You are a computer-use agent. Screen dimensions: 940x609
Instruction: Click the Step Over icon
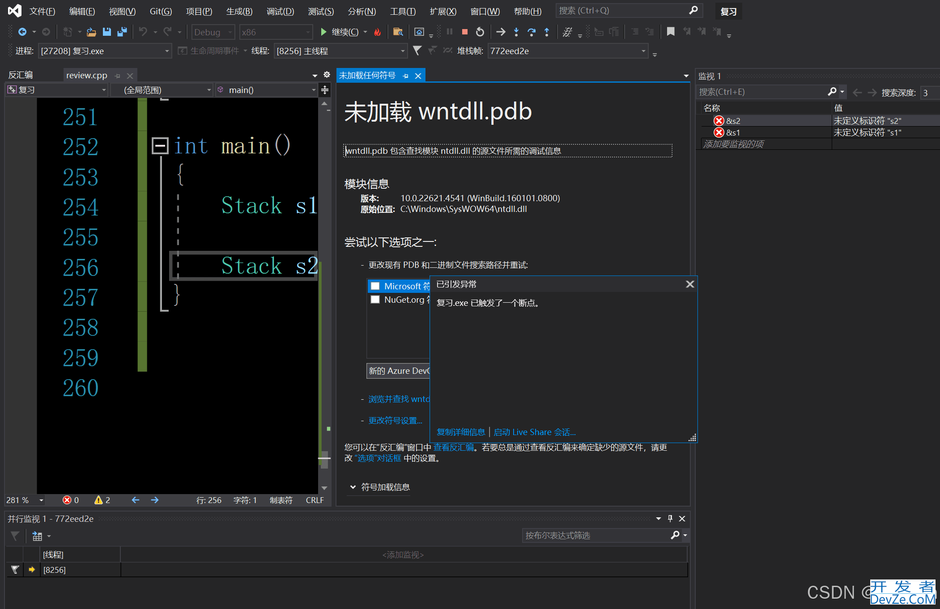point(532,32)
